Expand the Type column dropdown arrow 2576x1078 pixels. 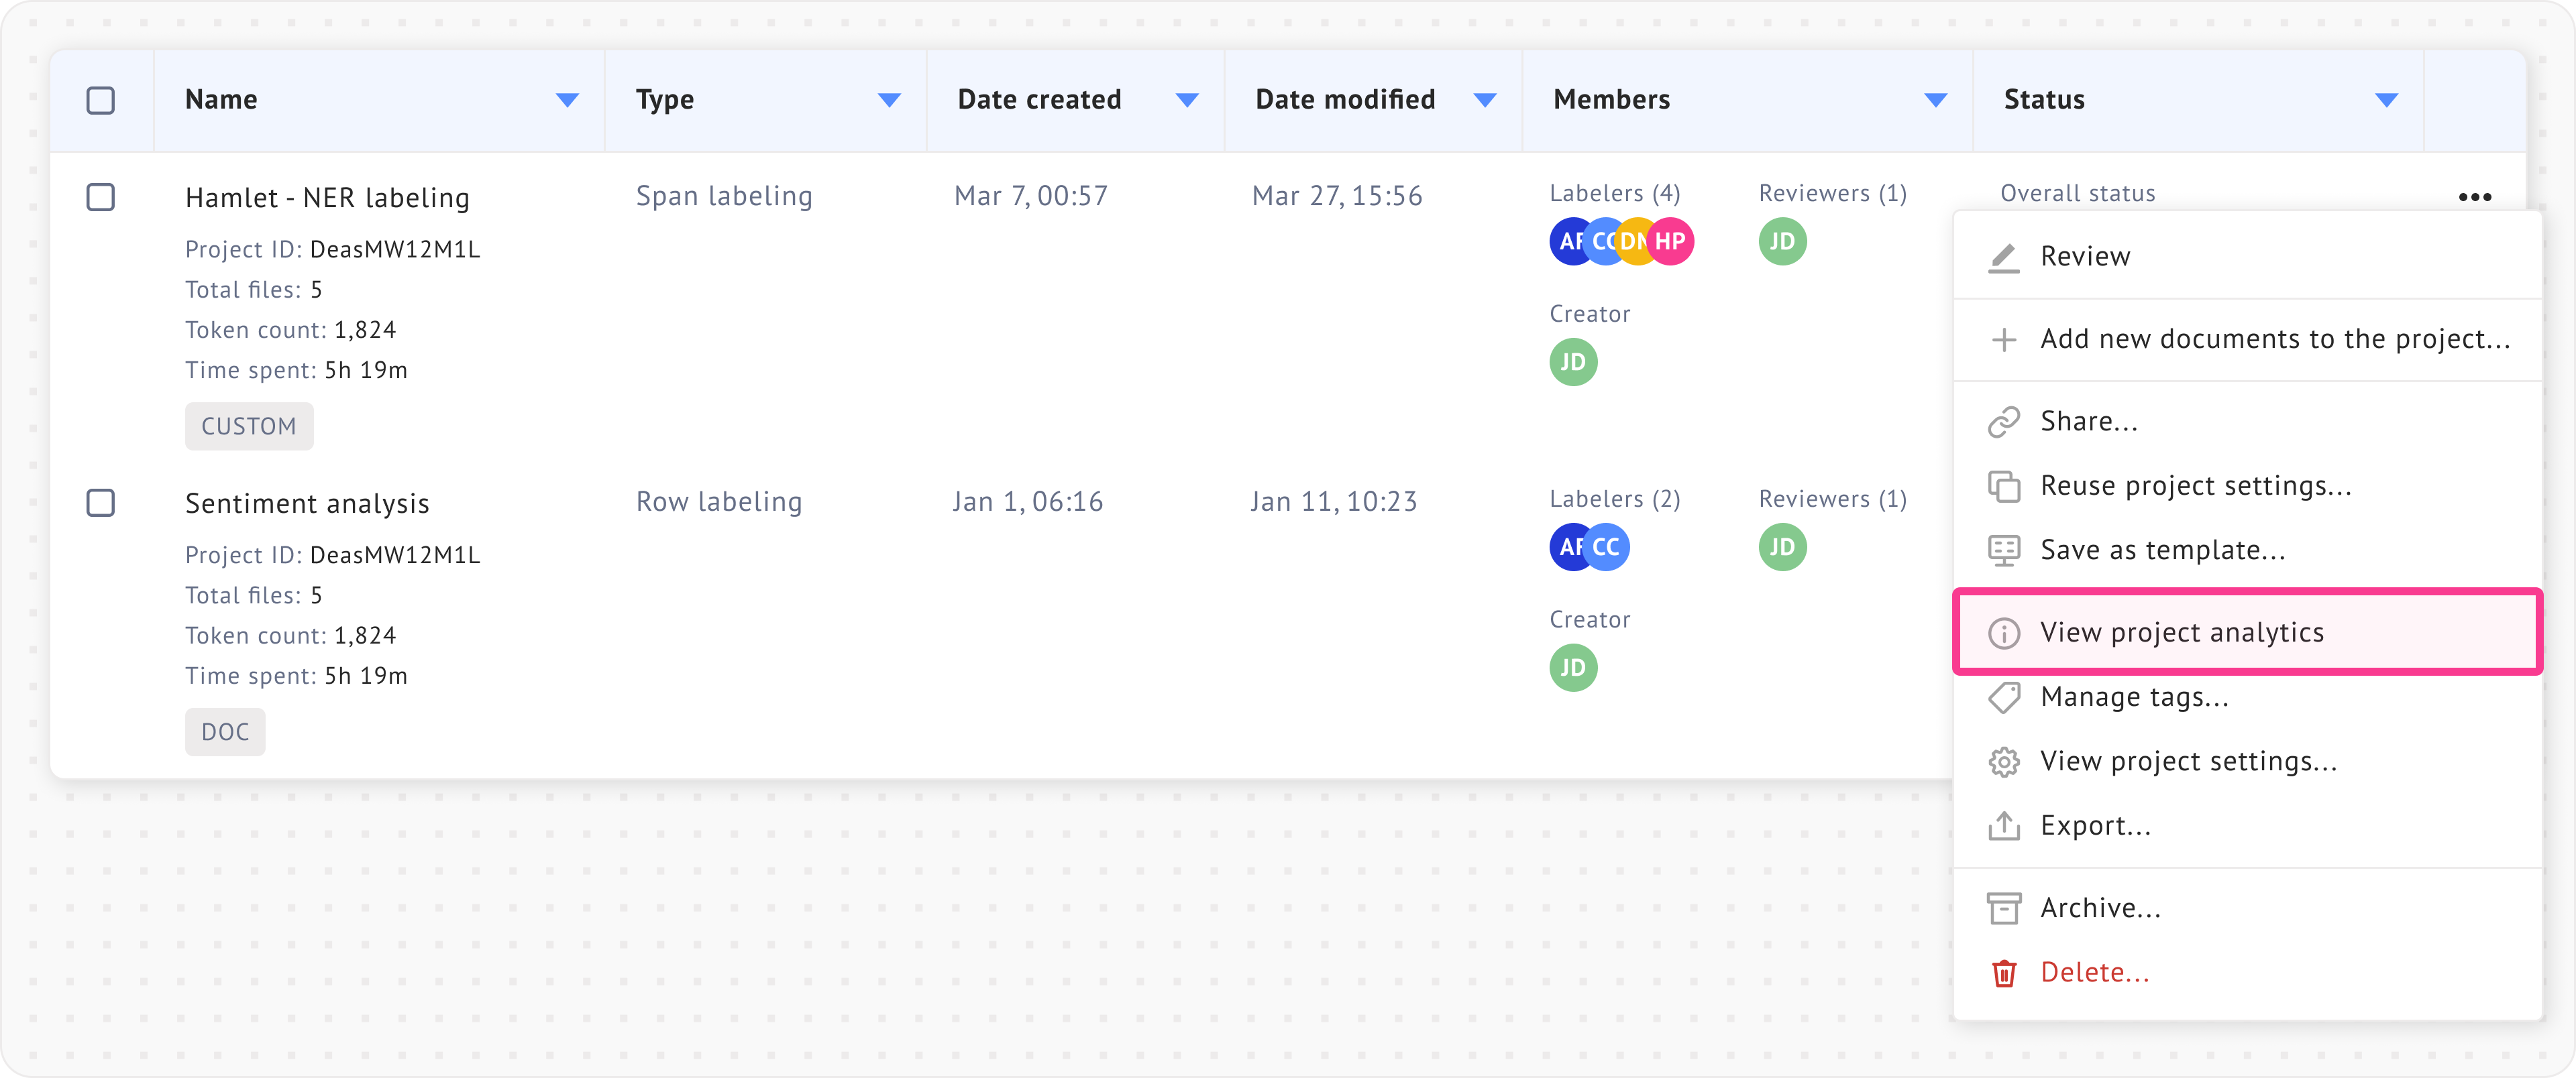pyautogui.click(x=889, y=100)
